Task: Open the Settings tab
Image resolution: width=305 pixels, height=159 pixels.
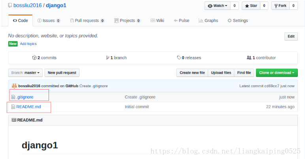Action: coord(238,21)
